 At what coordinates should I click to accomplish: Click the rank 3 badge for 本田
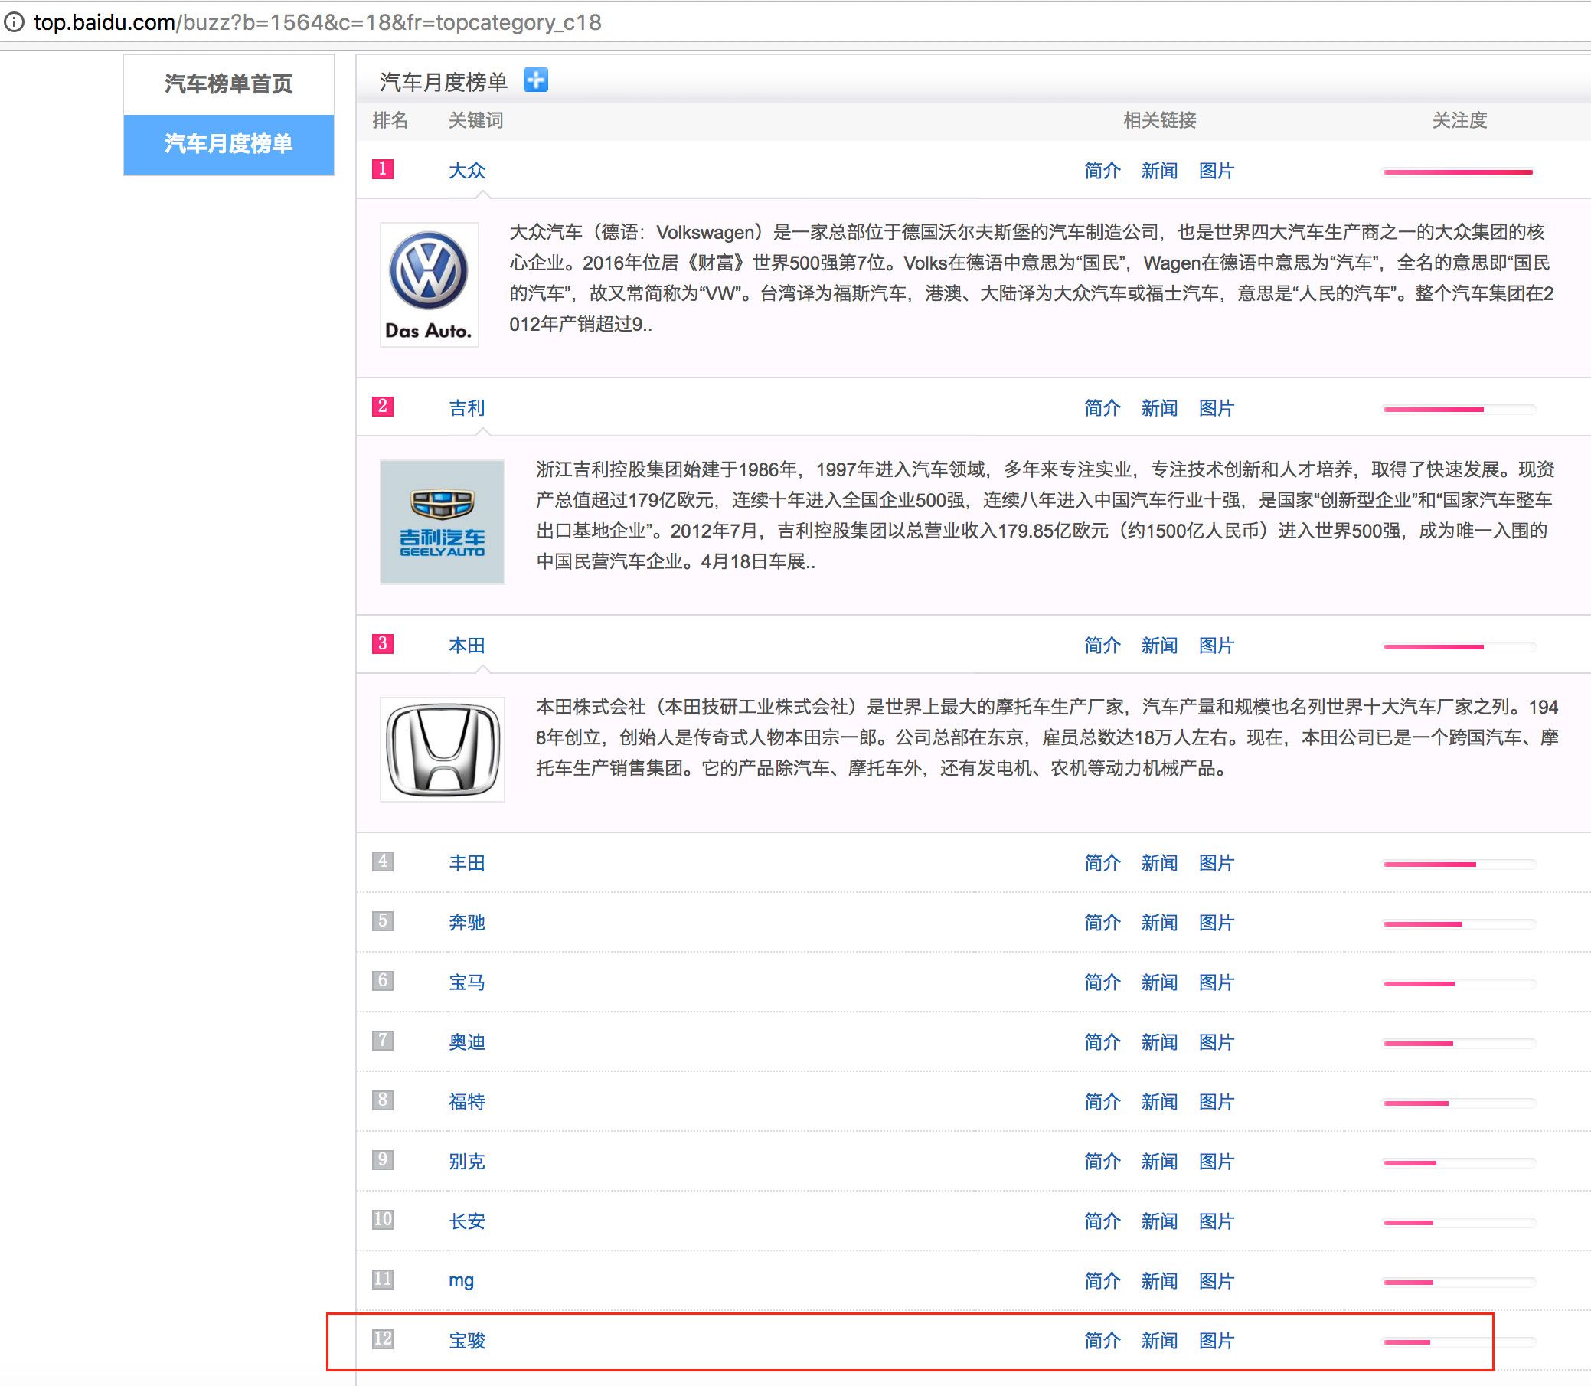pos(383,643)
